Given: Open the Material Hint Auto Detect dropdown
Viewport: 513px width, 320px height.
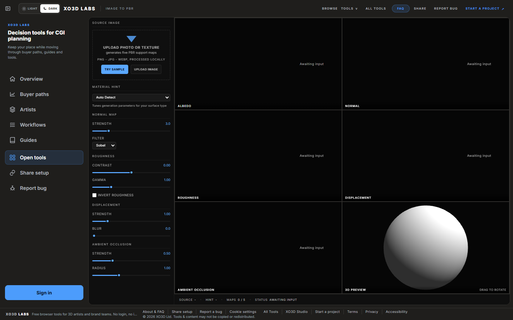Looking at the screenshot, I should click(x=131, y=97).
